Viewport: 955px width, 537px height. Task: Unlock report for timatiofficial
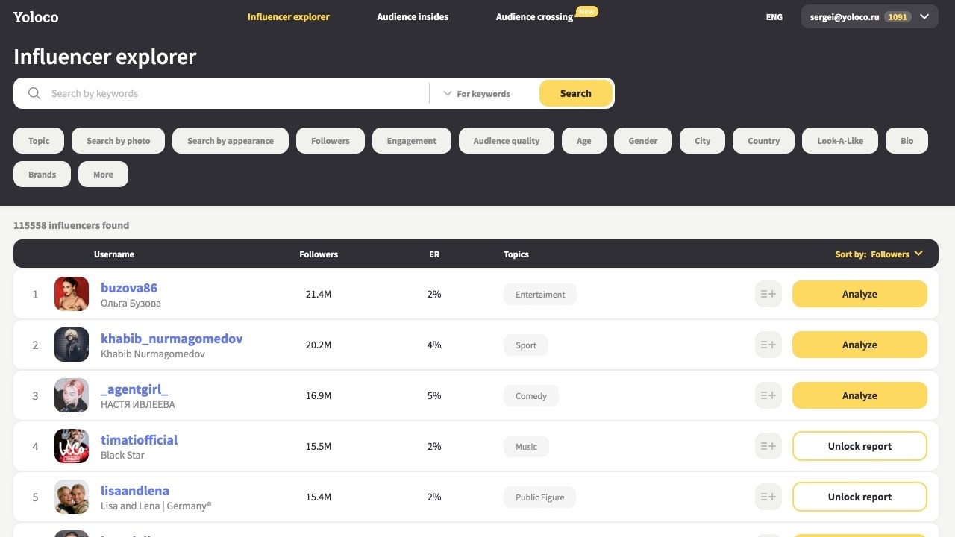pyautogui.click(x=859, y=446)
